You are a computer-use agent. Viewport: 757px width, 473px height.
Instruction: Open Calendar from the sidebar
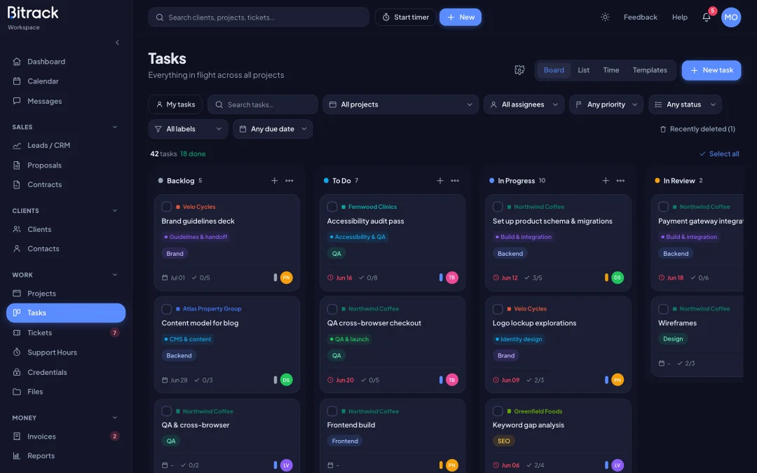pyautogui.click(x=66, y=81)
